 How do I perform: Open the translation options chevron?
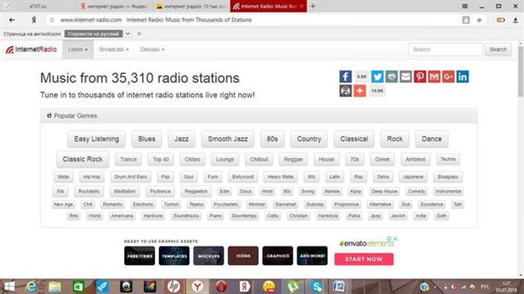(x=127, y=34)
